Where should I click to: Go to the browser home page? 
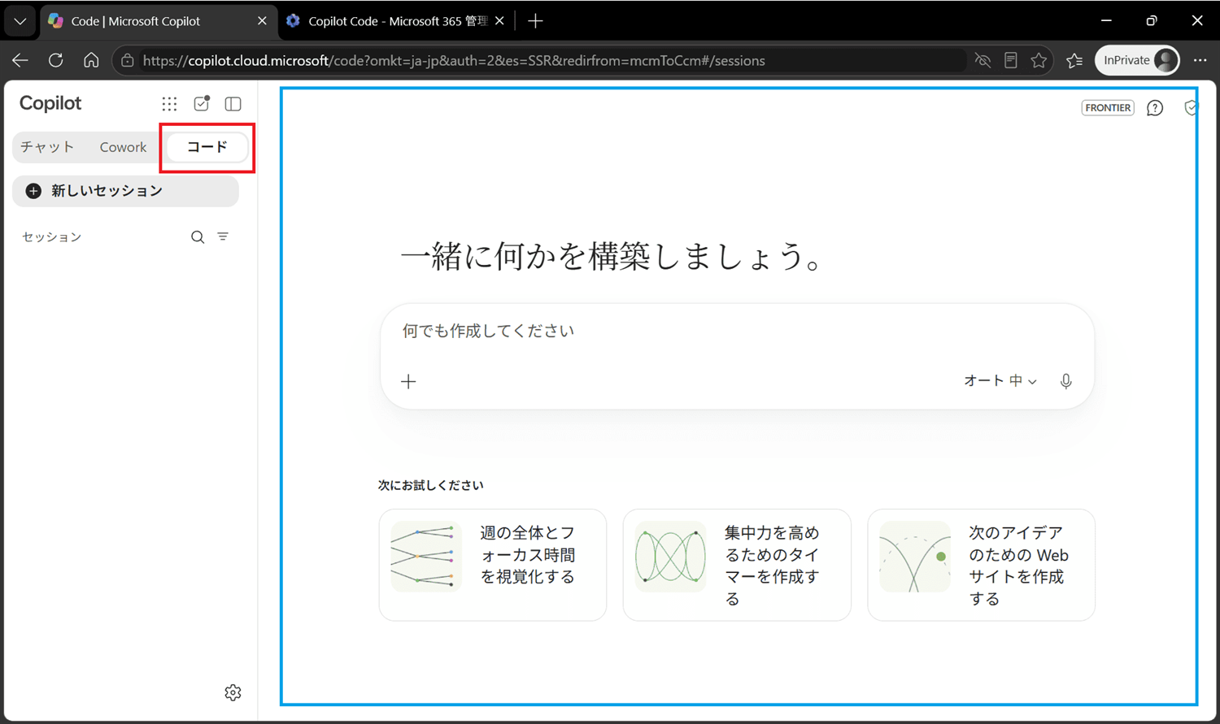(91, 60)
